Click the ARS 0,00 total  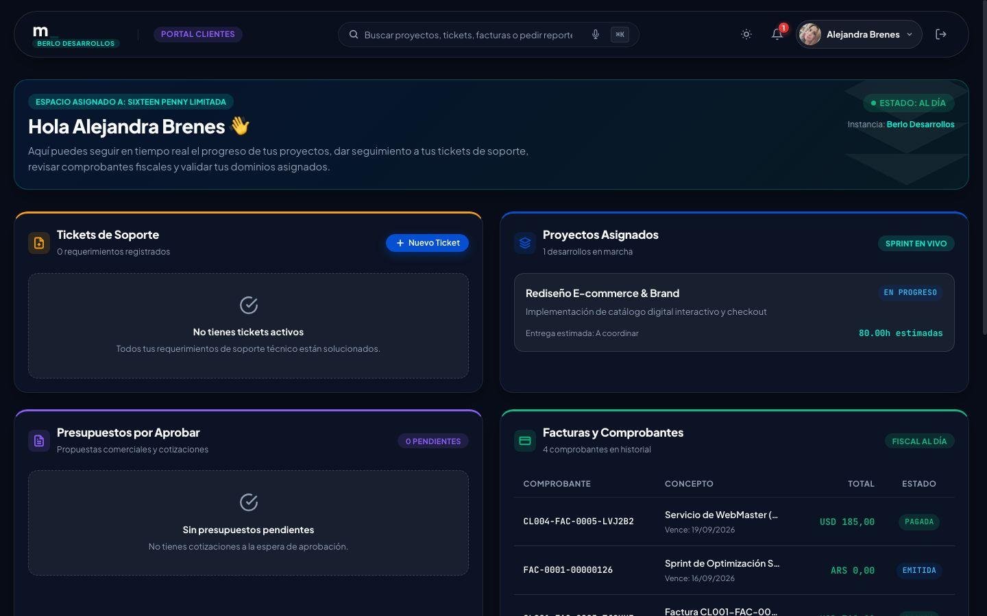click(853, 570)
